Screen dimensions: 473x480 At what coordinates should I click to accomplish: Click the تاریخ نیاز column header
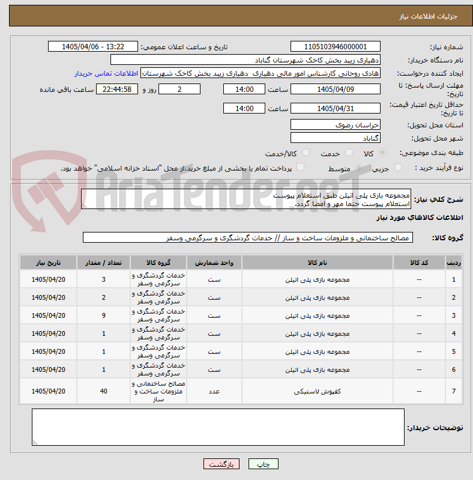[49, 263]
